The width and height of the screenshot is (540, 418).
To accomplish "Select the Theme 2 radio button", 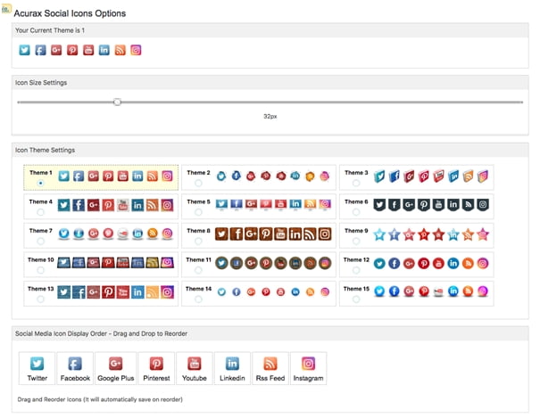I will click(x=198, y=183).
